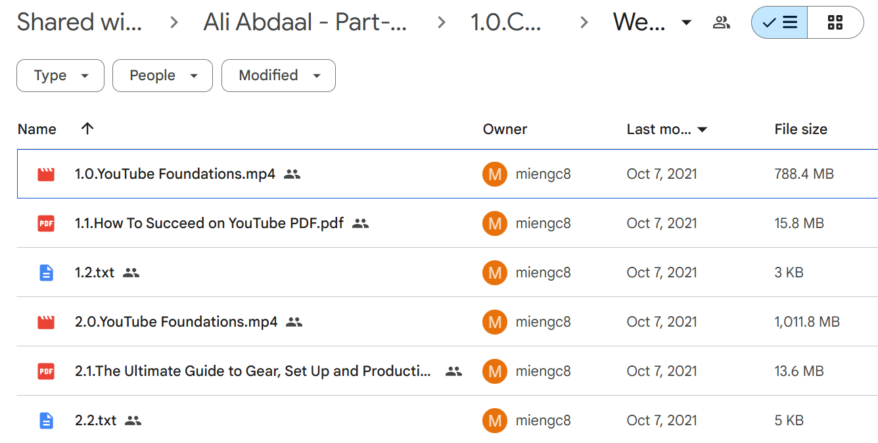
Task: Expand the current folder name dropdown arrow
Action: click(x=687, y=23)
